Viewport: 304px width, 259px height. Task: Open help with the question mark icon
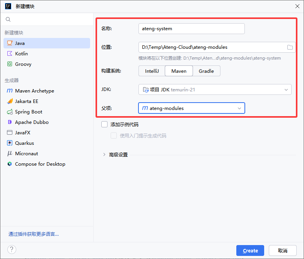click(x=12, y=250)
